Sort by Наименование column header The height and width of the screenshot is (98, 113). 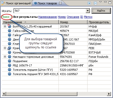point(30,22)
